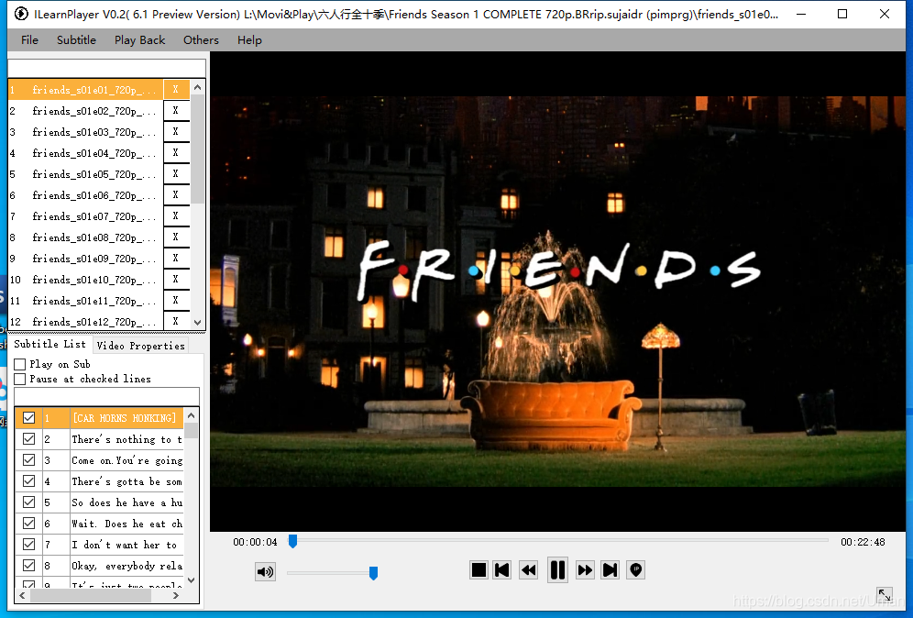
Task: Click the elapsed time label 00:00:04
Action: click(x=255, y=542)
